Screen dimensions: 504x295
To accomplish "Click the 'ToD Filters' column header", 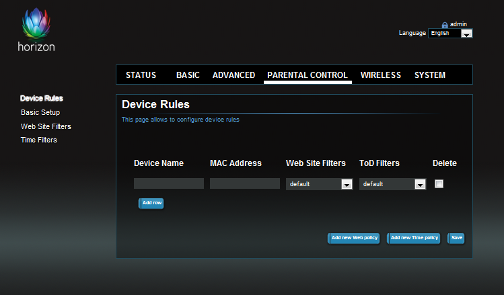I will [380, 163].
